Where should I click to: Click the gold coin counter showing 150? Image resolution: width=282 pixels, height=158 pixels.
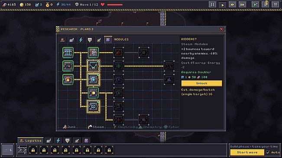point(25,4)
